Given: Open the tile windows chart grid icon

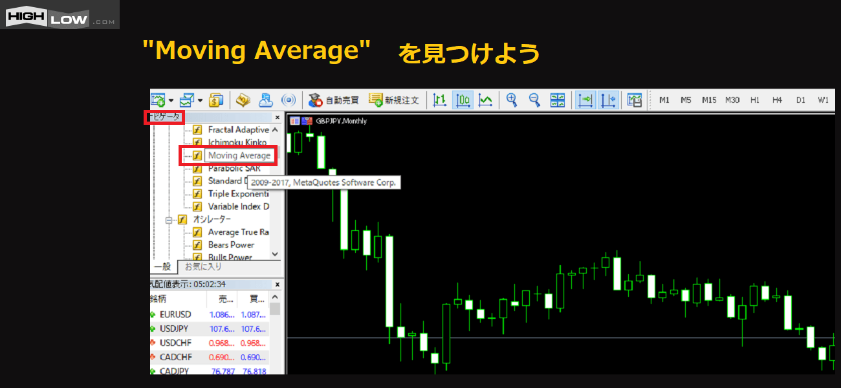Looking at the screenshot, I should point(557,100).
